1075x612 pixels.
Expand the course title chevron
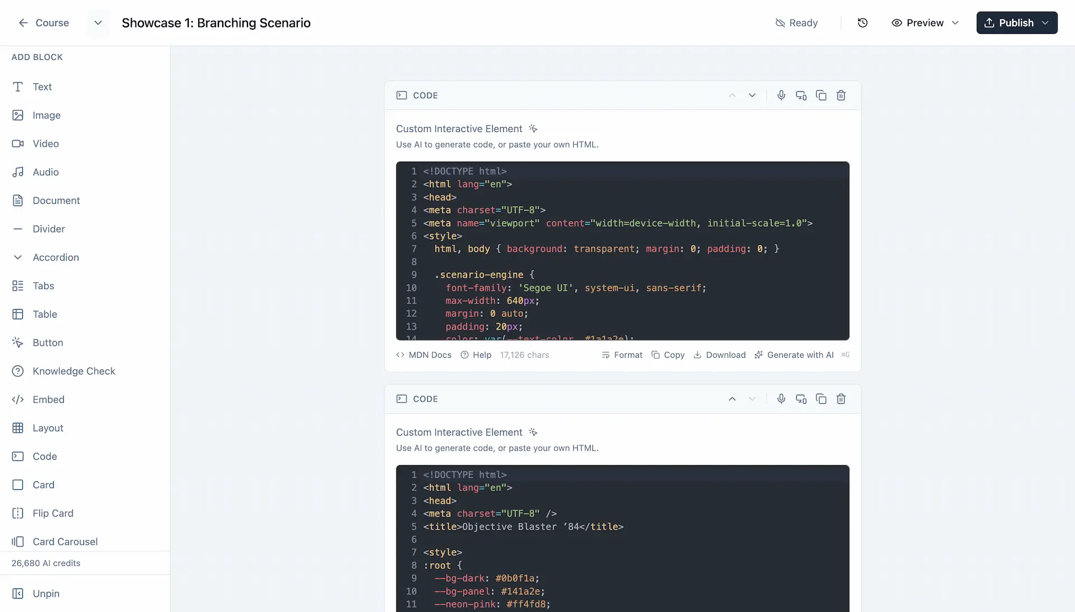98,23
